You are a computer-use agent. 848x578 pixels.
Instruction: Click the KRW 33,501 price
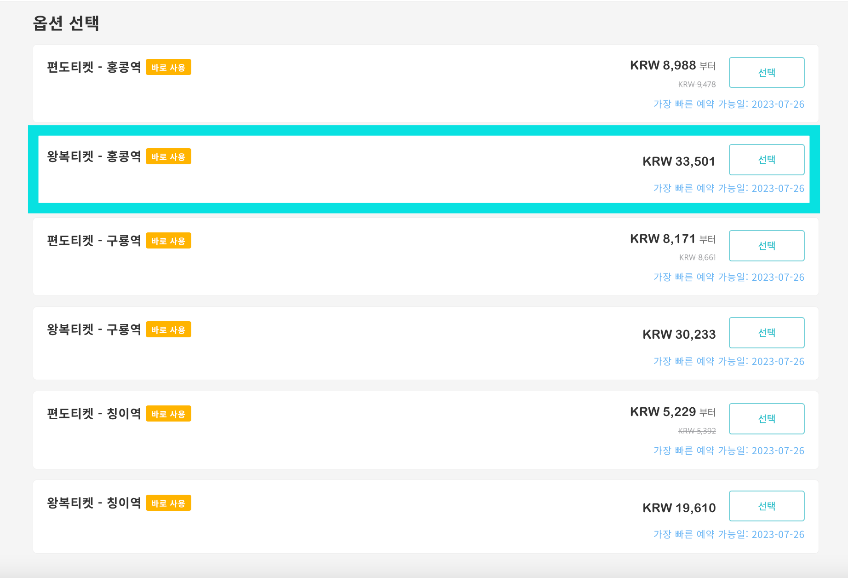tap(679, 162)
